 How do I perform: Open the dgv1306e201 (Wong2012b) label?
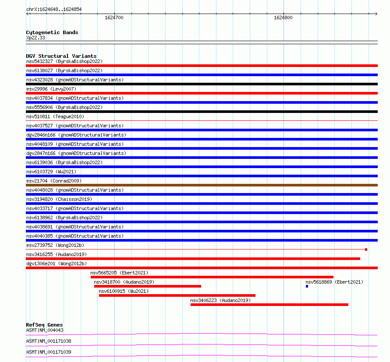point(57,264)
